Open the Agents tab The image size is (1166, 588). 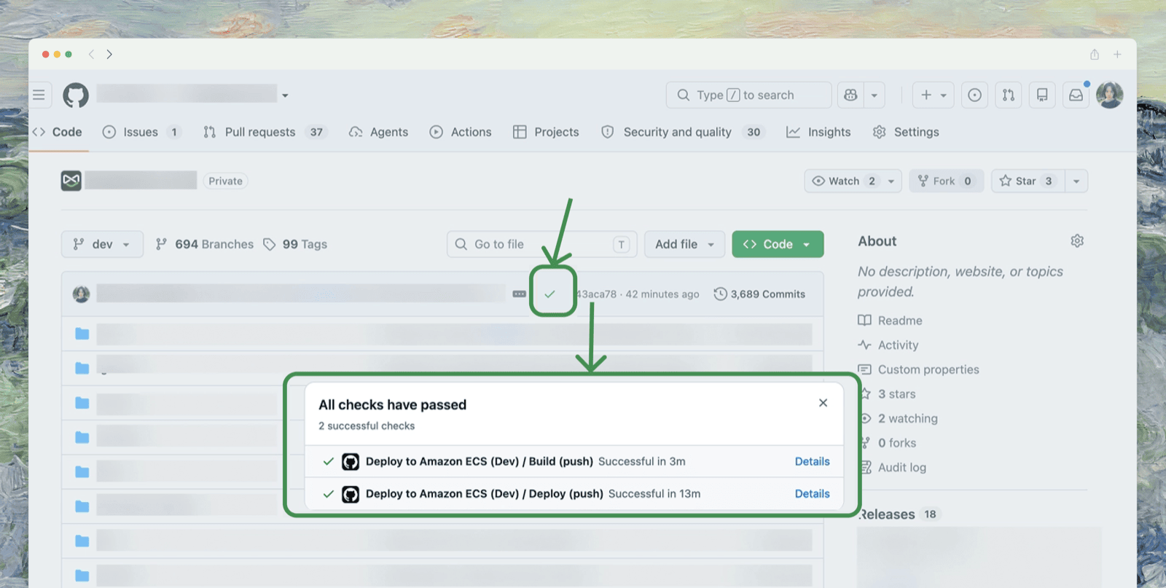click(379, 132)
